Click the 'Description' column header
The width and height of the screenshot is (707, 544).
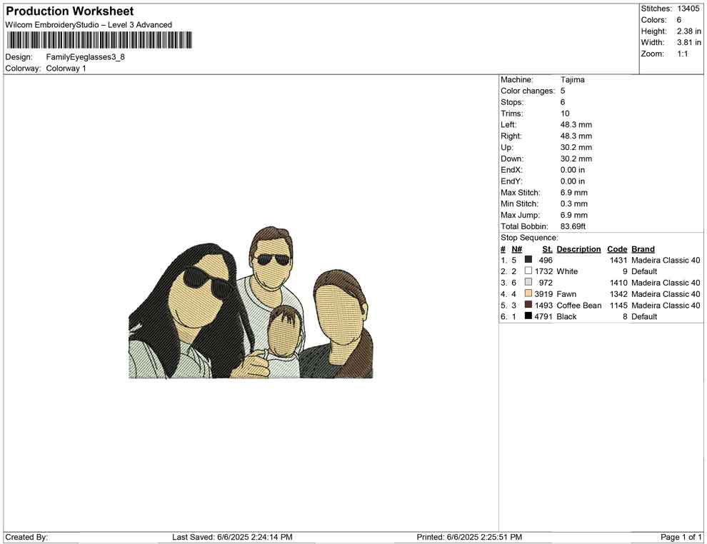(x=579, y=249)
